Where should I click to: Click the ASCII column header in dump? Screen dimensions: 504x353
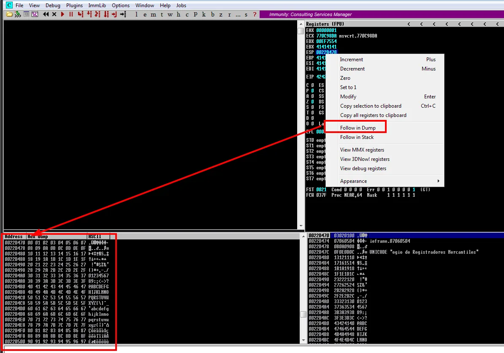click(98, 236)
